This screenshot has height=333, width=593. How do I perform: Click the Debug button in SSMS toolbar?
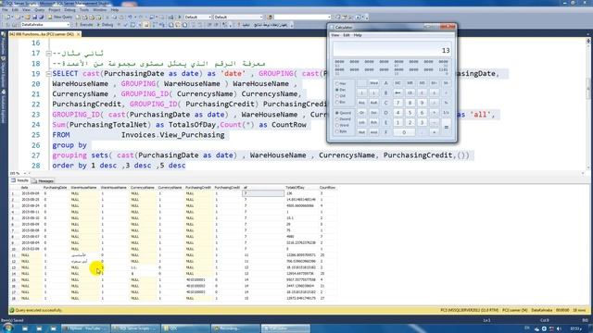(x=105, y=25)
